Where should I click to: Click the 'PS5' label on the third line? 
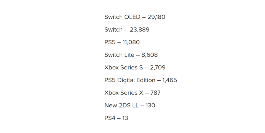click(110, 42)
